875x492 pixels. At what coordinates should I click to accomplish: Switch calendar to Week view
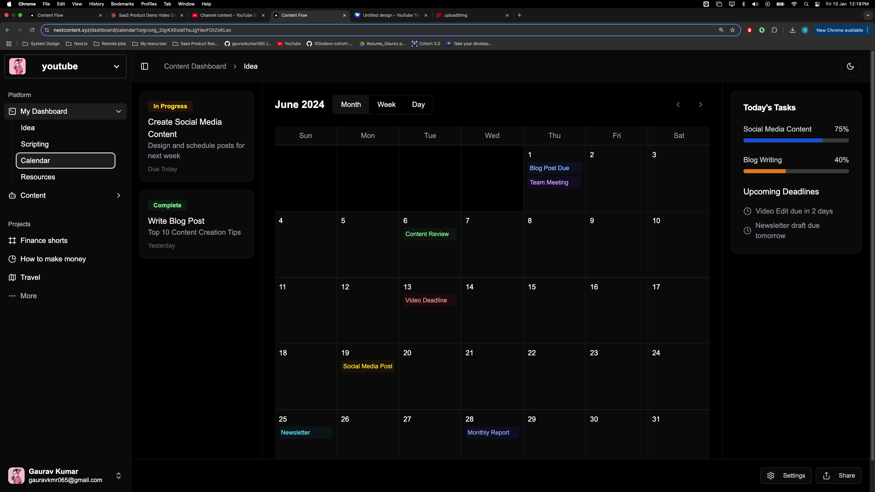386,105
